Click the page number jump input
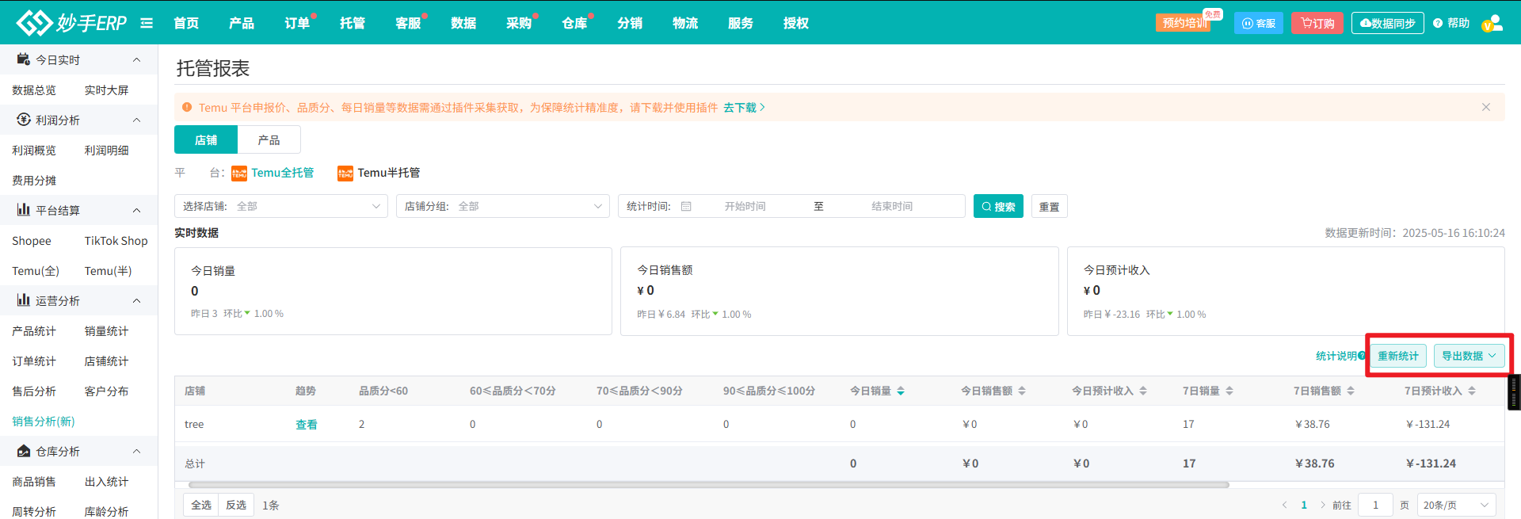The image size is (1521, 519). point(1375,505)
